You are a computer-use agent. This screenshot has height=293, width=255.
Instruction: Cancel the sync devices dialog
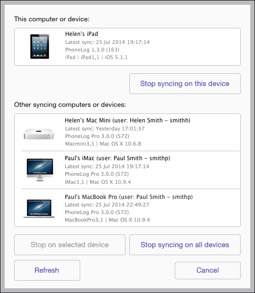click(x=208, y=270)
